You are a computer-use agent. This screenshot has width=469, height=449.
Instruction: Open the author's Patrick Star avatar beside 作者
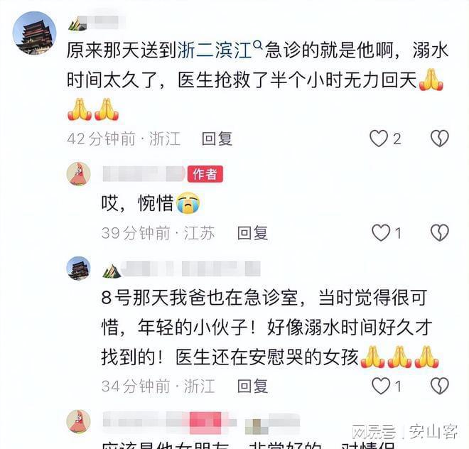(78, 174)
